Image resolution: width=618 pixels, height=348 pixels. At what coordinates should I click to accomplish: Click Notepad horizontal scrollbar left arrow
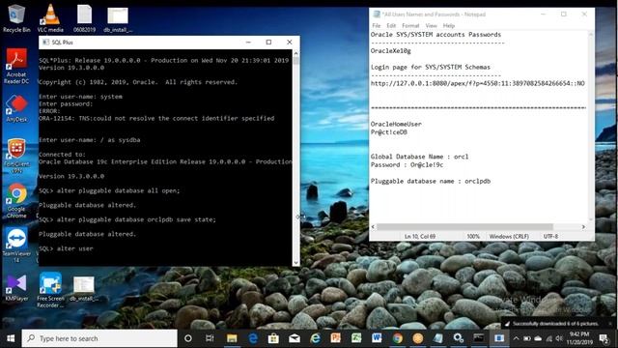click(x=374, y=227)
